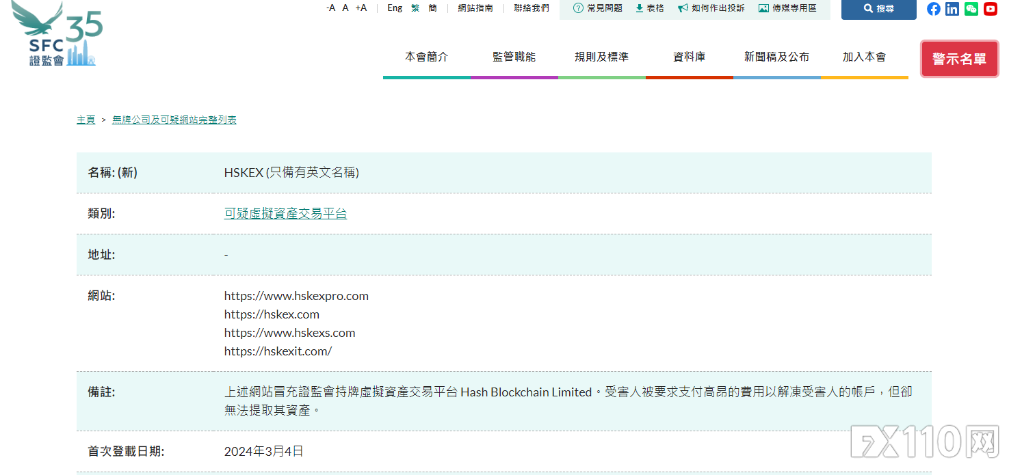
Task: Expand the 本會簡介 navigation menu
Action: pyautogui.click(x=426, y=57)
